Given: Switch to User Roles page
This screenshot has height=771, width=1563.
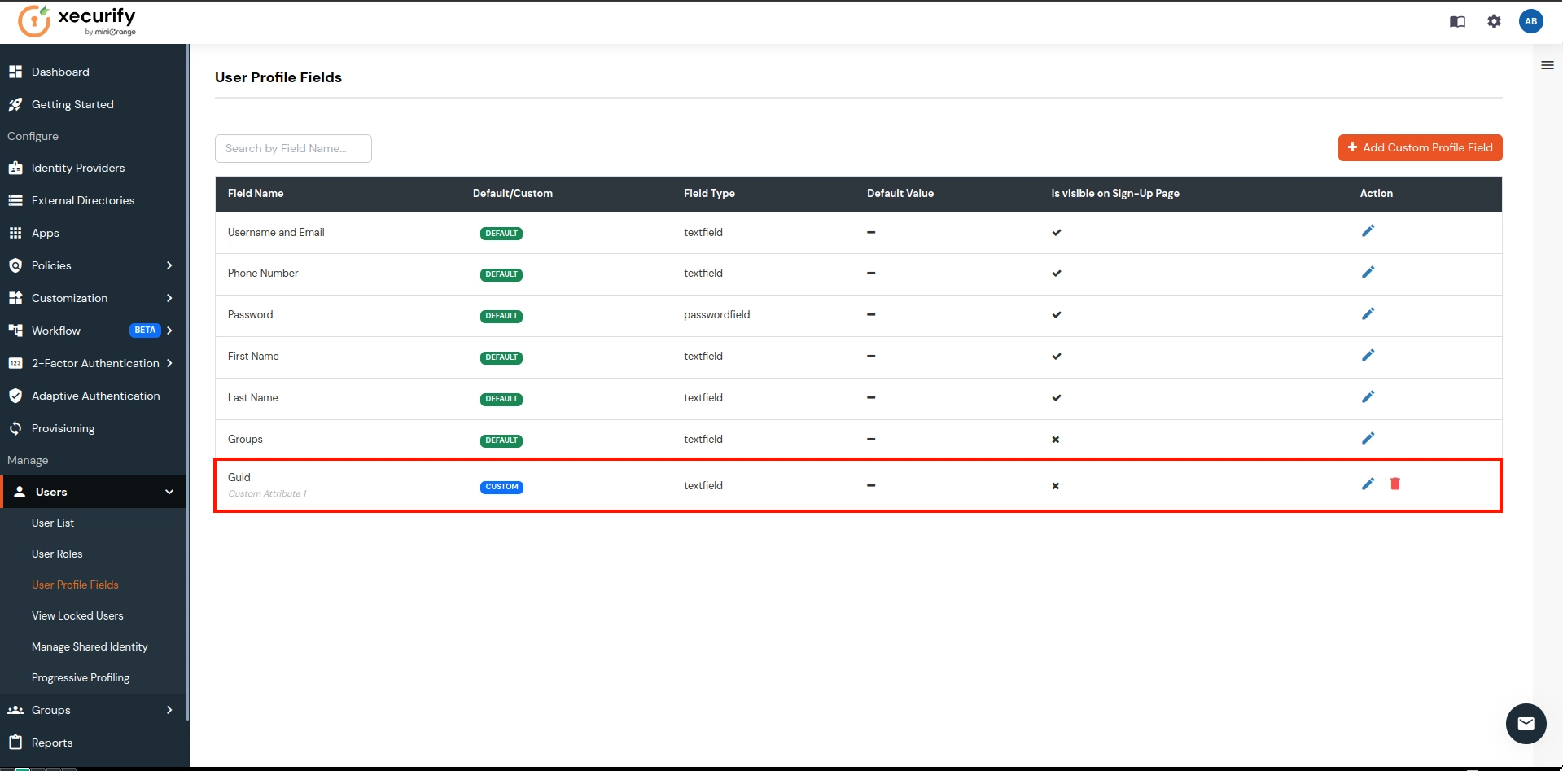Looking at the screenshot, I should [x=57, y=554].
